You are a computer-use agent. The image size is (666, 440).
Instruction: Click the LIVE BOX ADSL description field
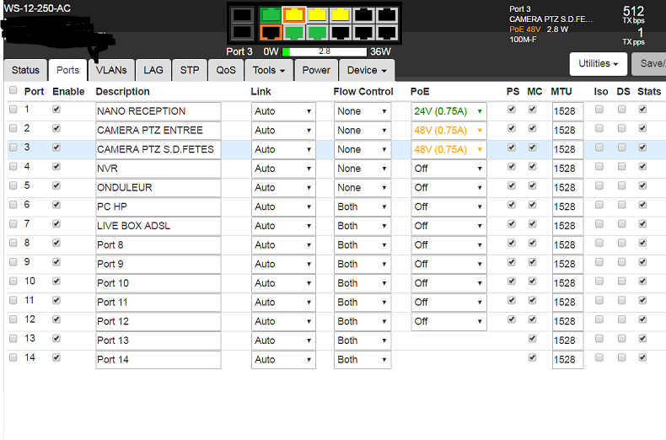[x=158, y=226]
